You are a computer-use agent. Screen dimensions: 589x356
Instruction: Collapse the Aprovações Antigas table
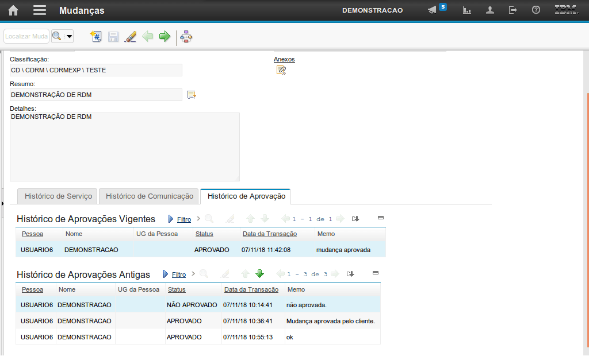[x=375, y=273]
